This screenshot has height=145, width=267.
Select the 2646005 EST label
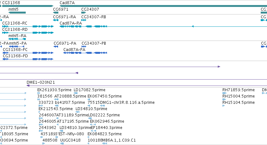point(47,121)
